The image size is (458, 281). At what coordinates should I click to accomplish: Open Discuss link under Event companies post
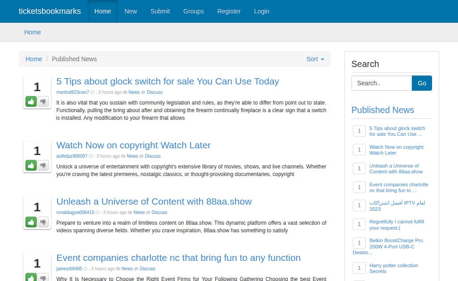[x=148, y=269]
